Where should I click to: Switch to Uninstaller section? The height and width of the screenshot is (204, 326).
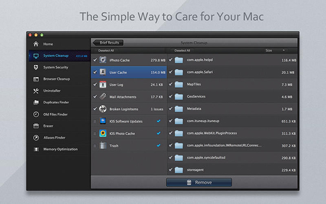(x=52, y=91)
